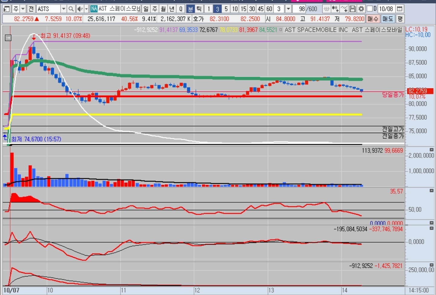436x295 pixels.
Task: Close the volume indicator pane
Action: coord(431,150)
